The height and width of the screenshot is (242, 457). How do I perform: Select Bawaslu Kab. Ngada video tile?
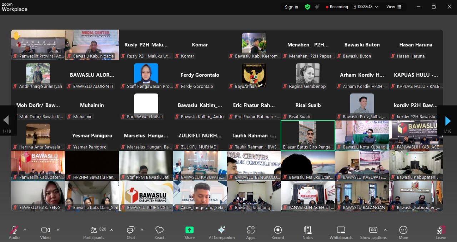(92, 45)
